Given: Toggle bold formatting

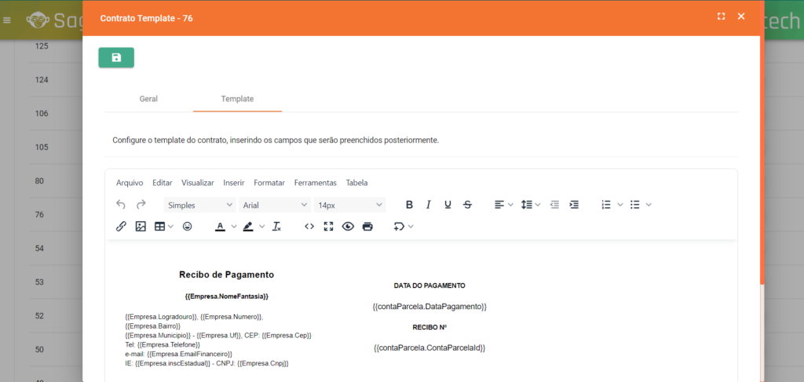Looking at the screenshot, I should pos(409,205).
